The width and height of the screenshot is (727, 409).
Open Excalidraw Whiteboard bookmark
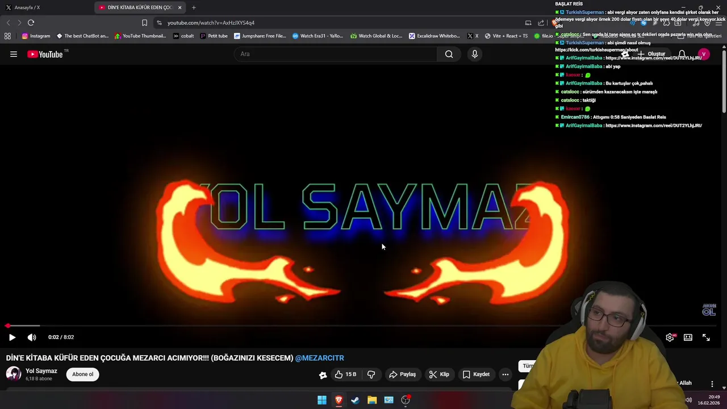(434, 36)
